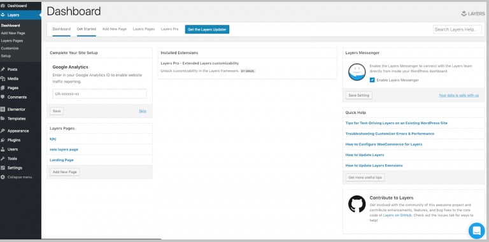Click Get the Layers Updater button
The image size is (489, 242).
[207, 29]
